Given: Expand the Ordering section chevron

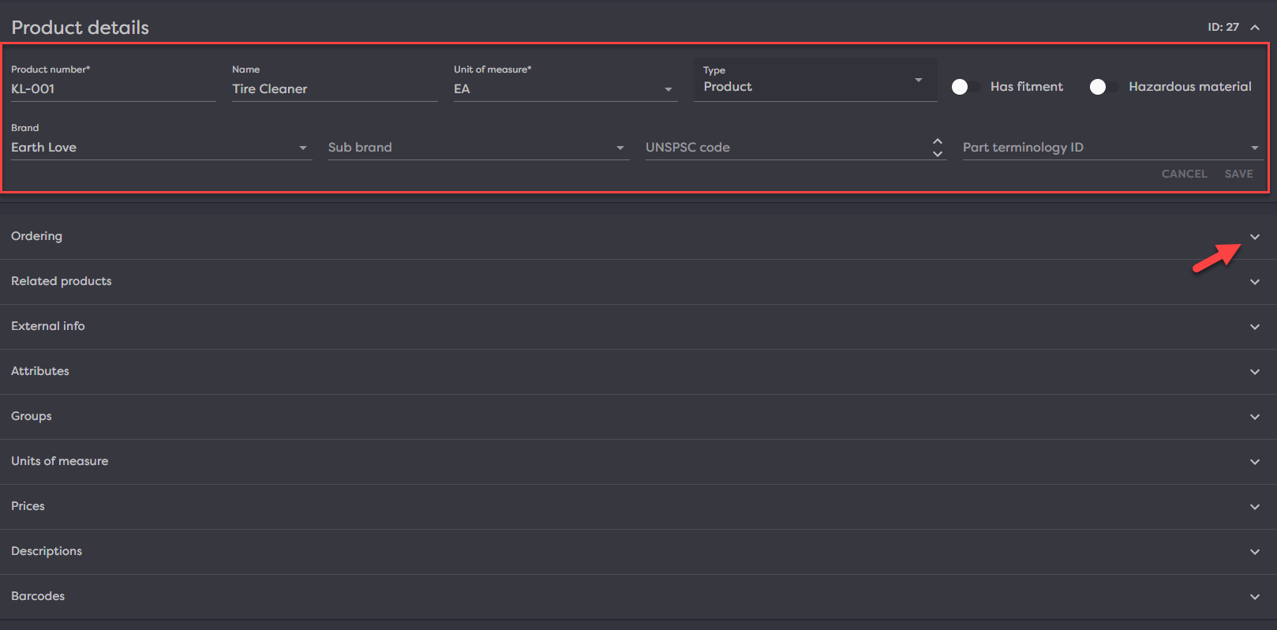Looking at the screenshot, I should [1255, 237].
